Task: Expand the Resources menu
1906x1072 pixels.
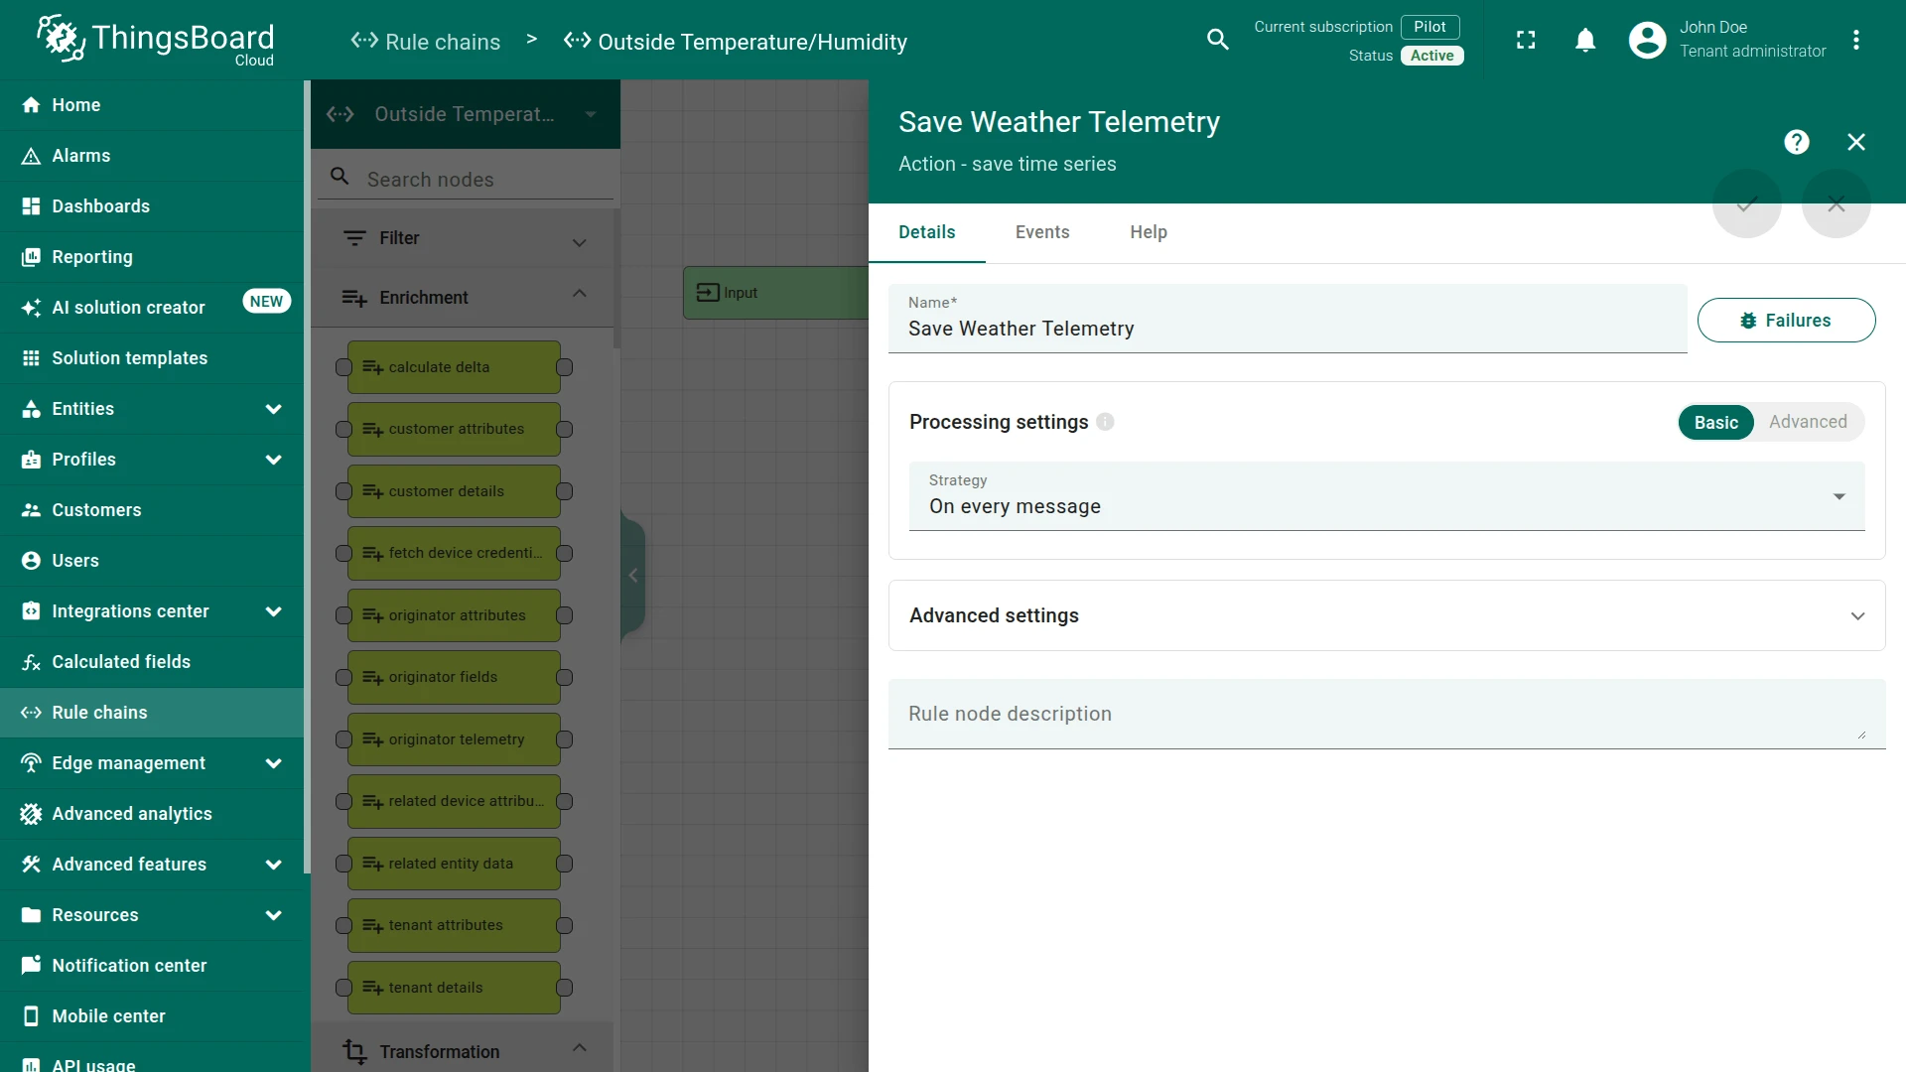Action: tap(152, 915)
